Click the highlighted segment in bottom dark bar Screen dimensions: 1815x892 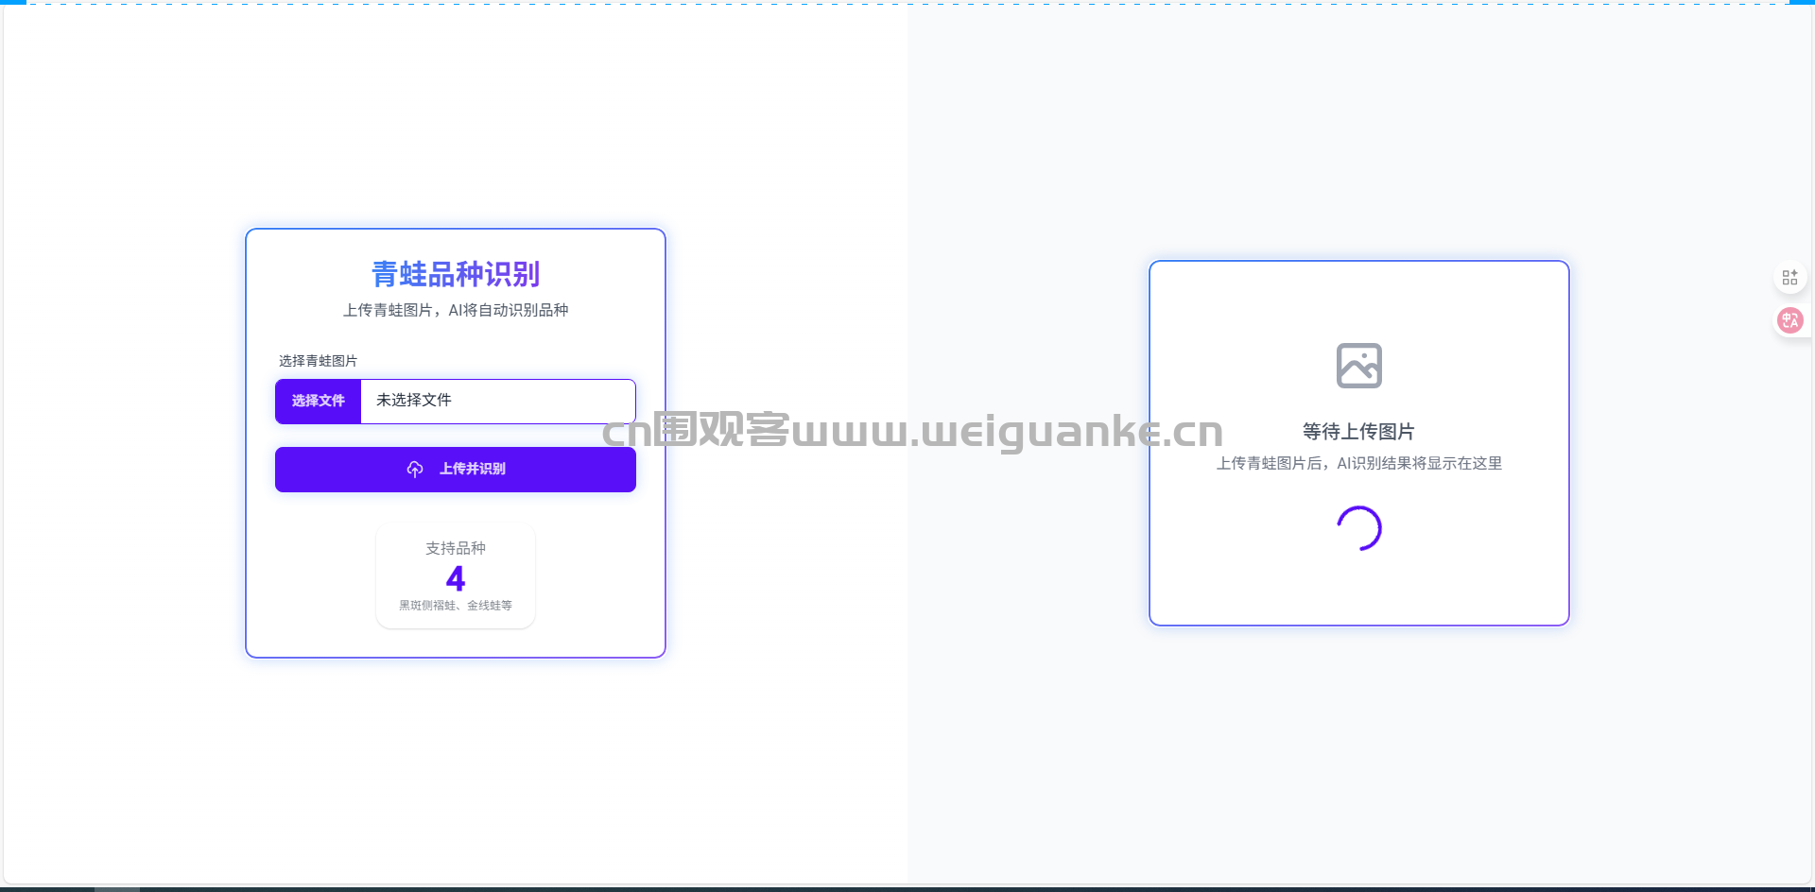tap(117, 888)
